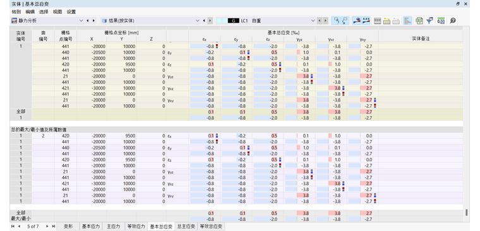The width and height of the screenshot is (480, 231).
Task: Click the search help icon in toolbar
Action: 453,21
